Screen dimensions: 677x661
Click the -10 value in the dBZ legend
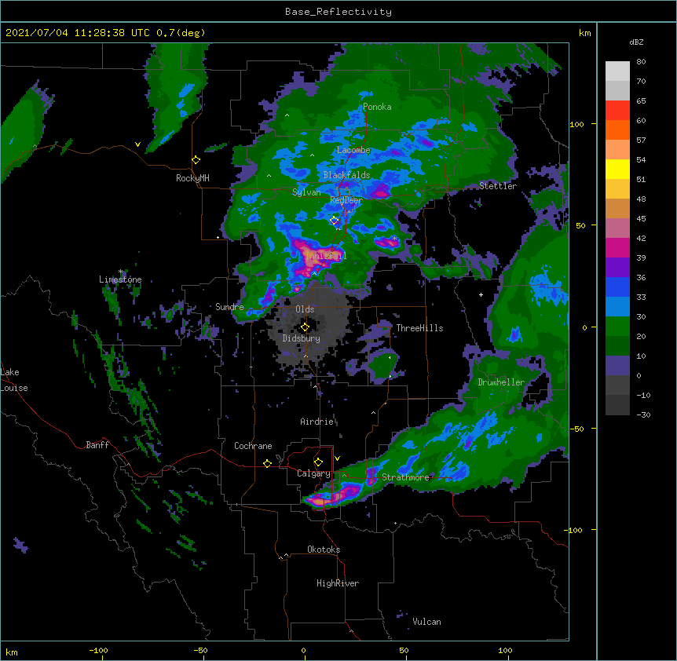point(643,395)
